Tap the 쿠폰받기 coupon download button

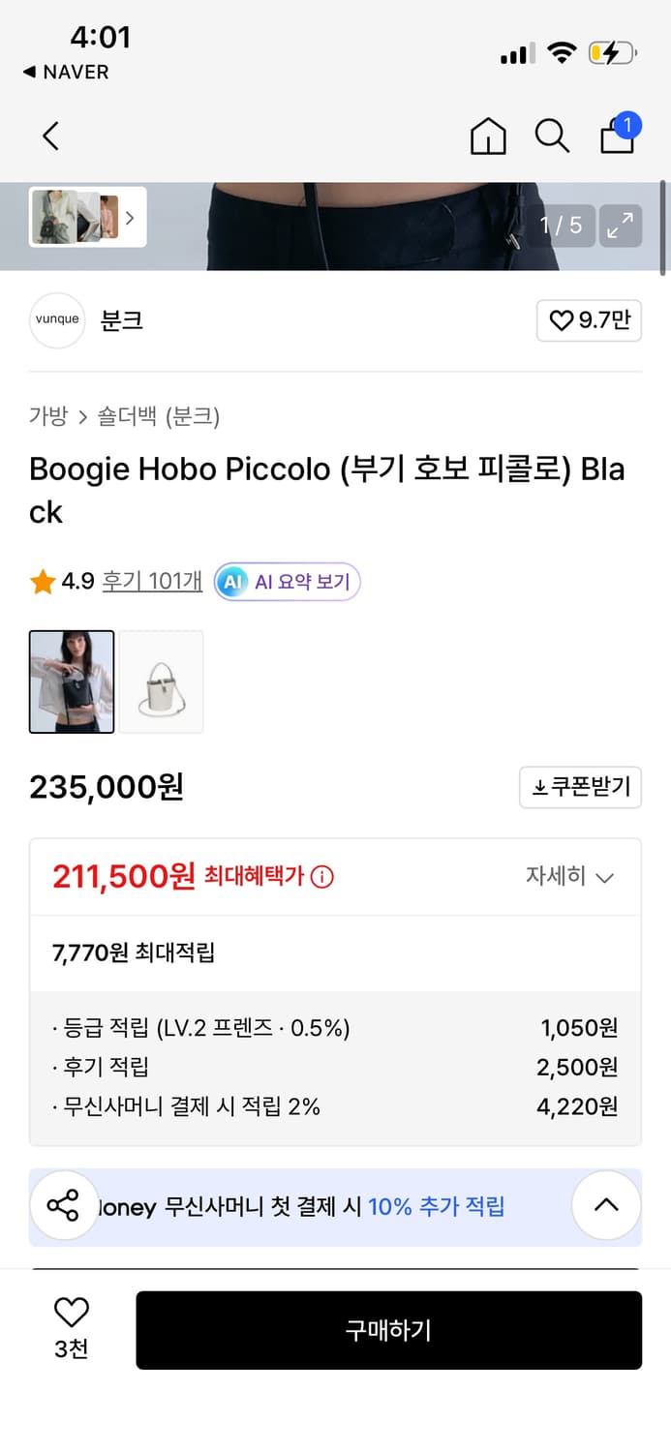pos(580,787)
